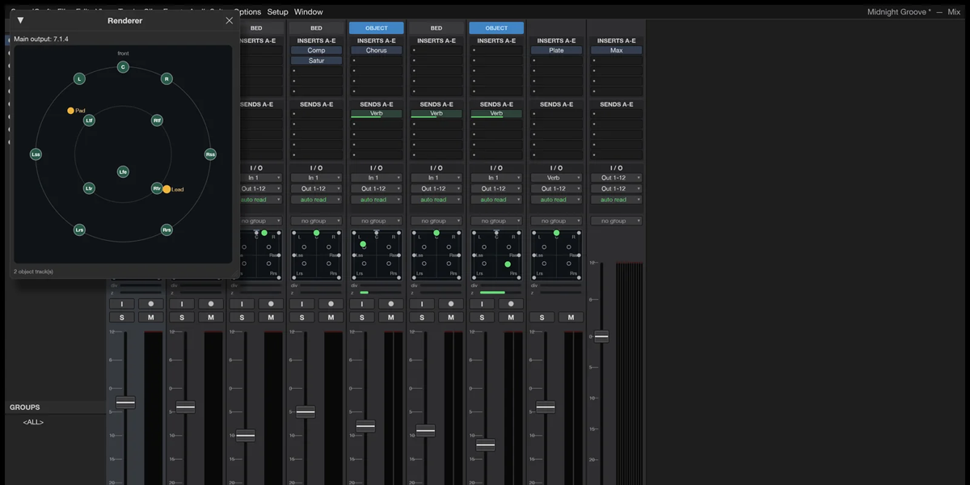Click the SENDS A-E header on Plate strip
Image resolution: width=970 pixels, height=485 pixels.
tap(556, 104)
